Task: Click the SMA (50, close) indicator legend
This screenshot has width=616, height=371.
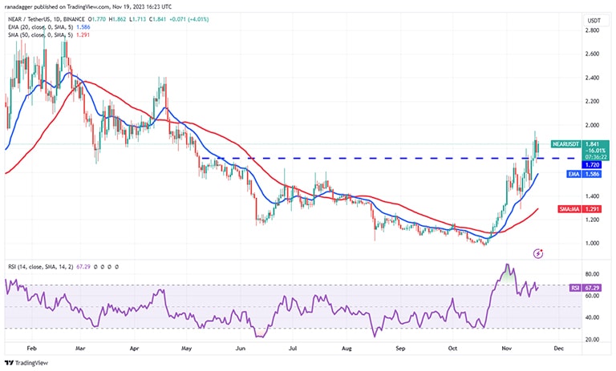Action: [x=41, y=35]
